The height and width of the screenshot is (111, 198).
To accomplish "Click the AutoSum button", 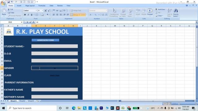I will [160, 10].
